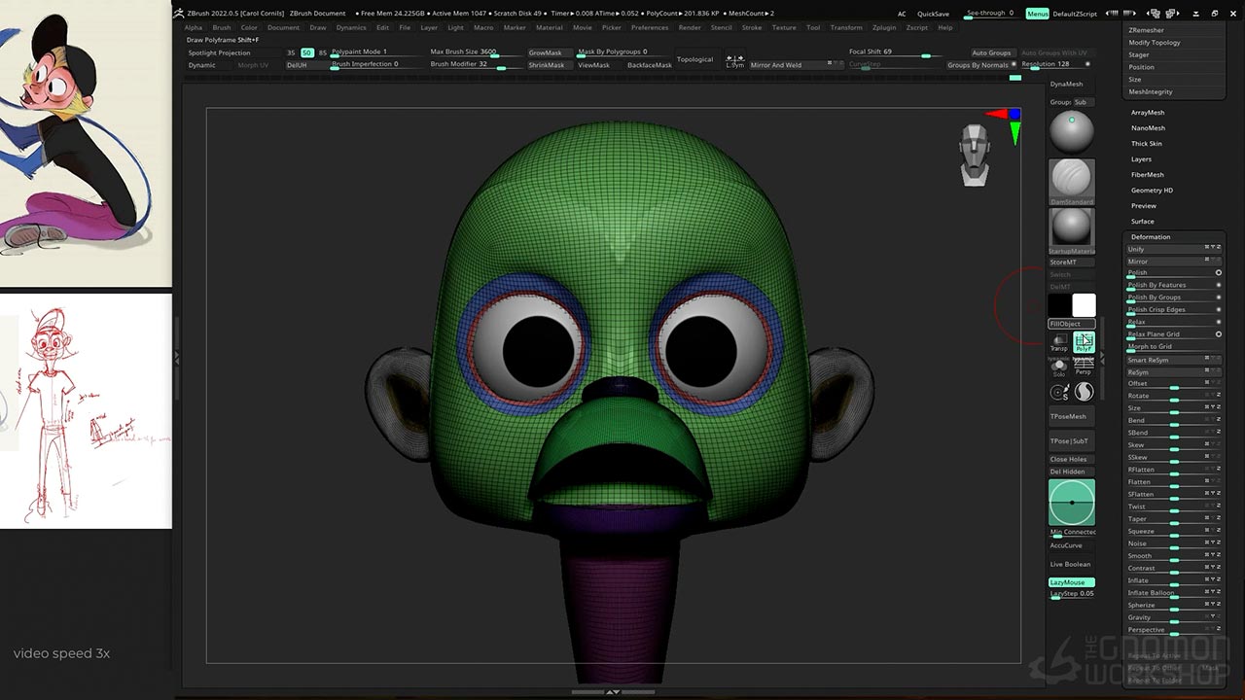This screenshot has width=1245, height=700.
Task: Expand the Geometry HD subpalette
Action: [1152, 191]
